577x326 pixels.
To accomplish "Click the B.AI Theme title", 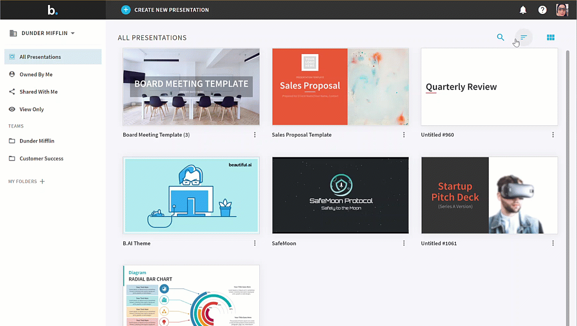I will pos(137,243).
